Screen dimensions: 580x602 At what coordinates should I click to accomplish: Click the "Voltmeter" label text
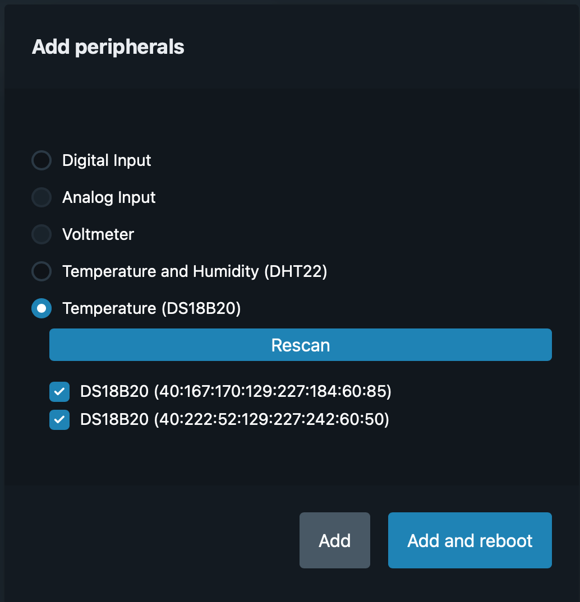(x=98, y=234)
